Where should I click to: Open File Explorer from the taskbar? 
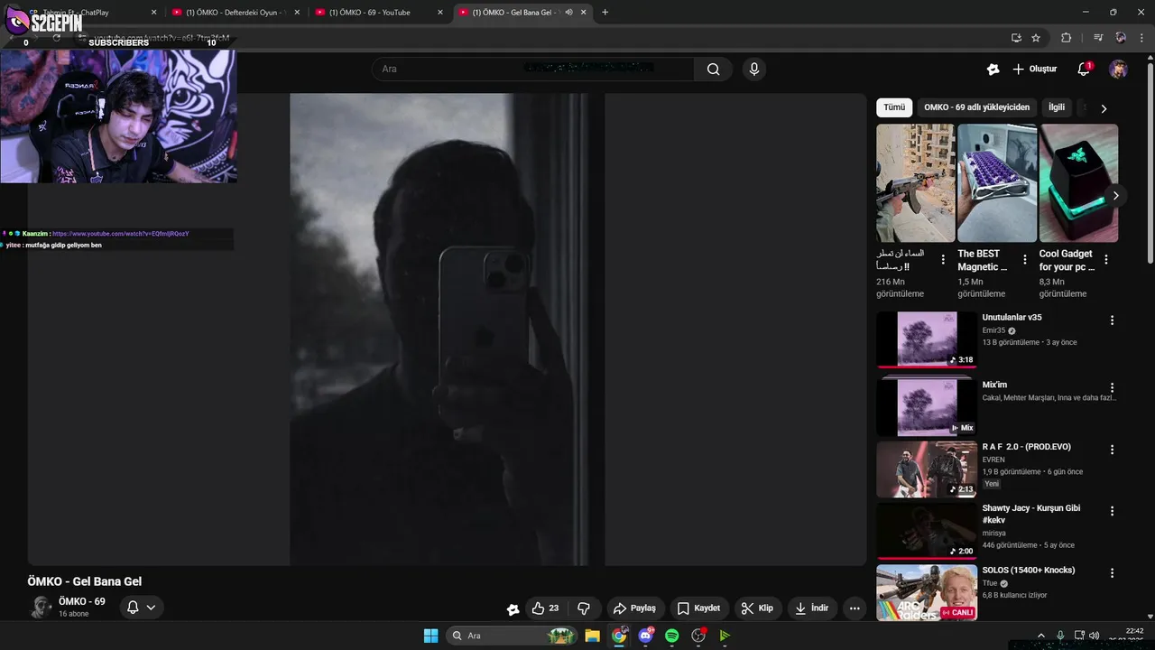tap(592, 636)
